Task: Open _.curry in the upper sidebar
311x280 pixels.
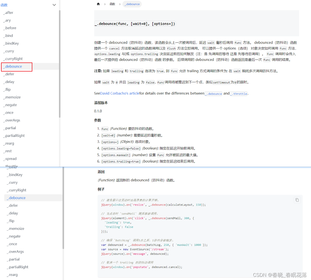Action: point(9,51)
